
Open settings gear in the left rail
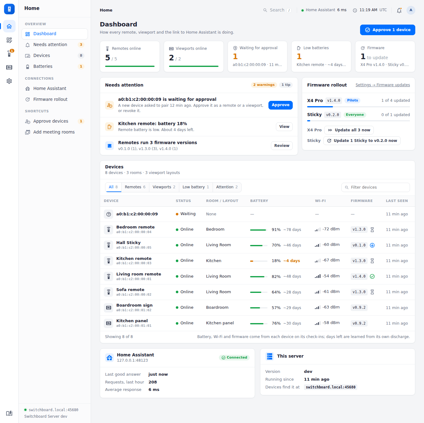point(9,81)
